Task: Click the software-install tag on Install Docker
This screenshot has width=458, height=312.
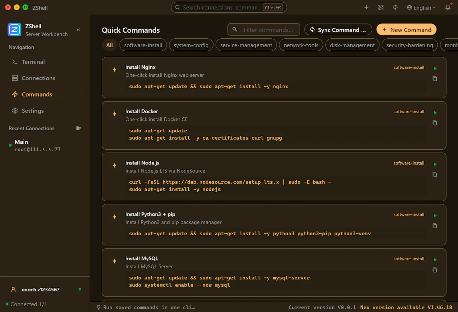Action: coord(409,112)
